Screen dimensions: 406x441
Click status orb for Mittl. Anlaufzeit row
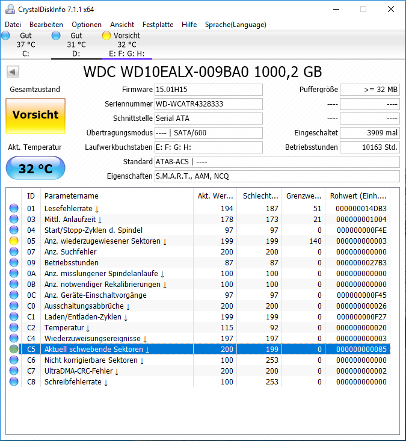(x=14, y=219)
